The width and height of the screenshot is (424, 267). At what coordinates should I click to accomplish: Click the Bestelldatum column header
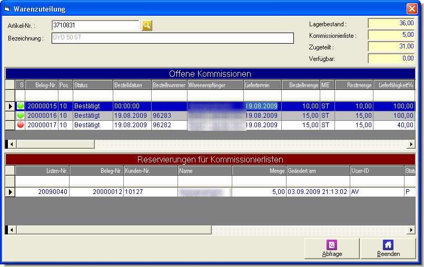(132, 85)
